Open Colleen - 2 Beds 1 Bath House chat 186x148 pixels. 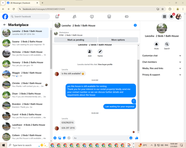click(25, 137)
